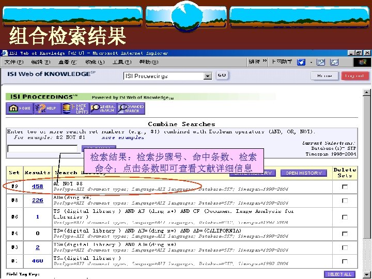This screenshot has width=372, height=279.
Task: Click the IE toolbar icon next to dropdown arrow
Action: point(321,62)
